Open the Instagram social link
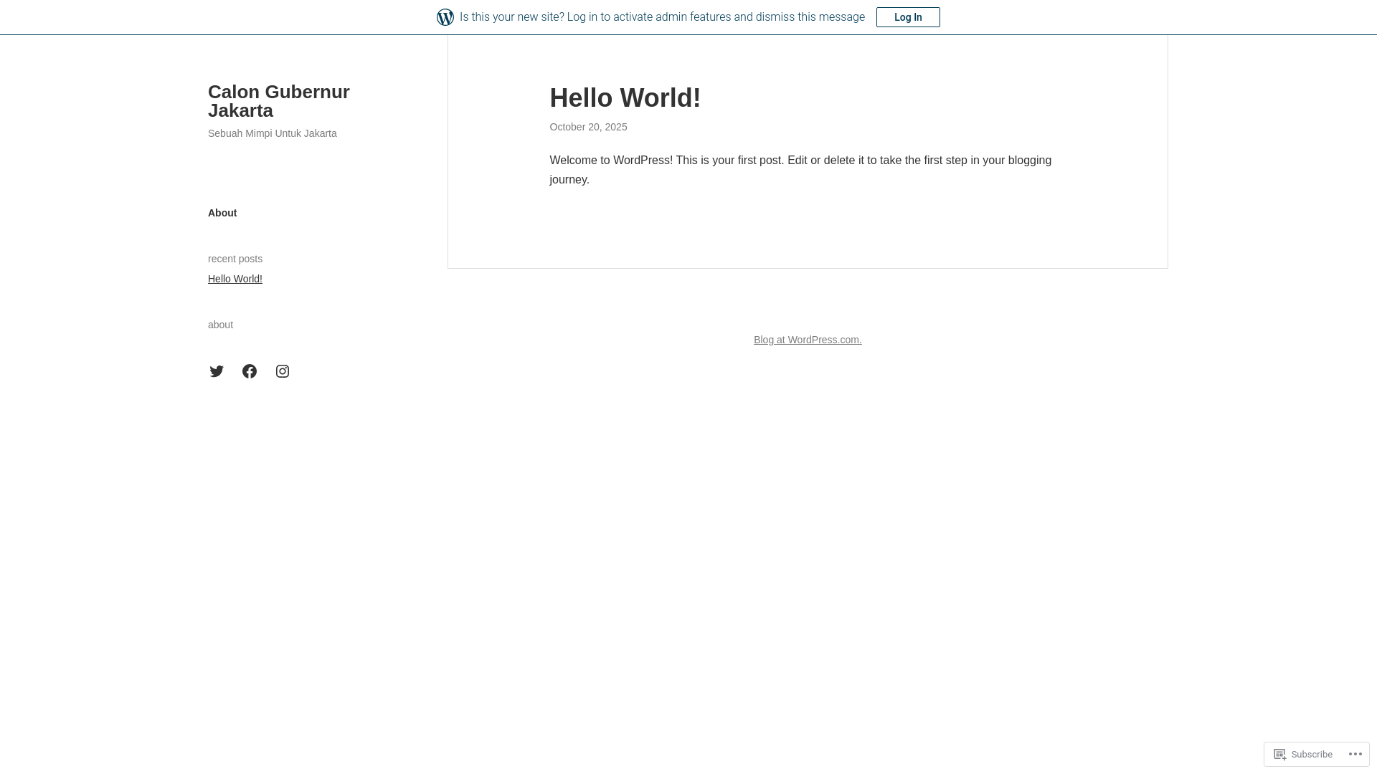Viewport: 1377px width, 774px height. click(x=283, y=371)
